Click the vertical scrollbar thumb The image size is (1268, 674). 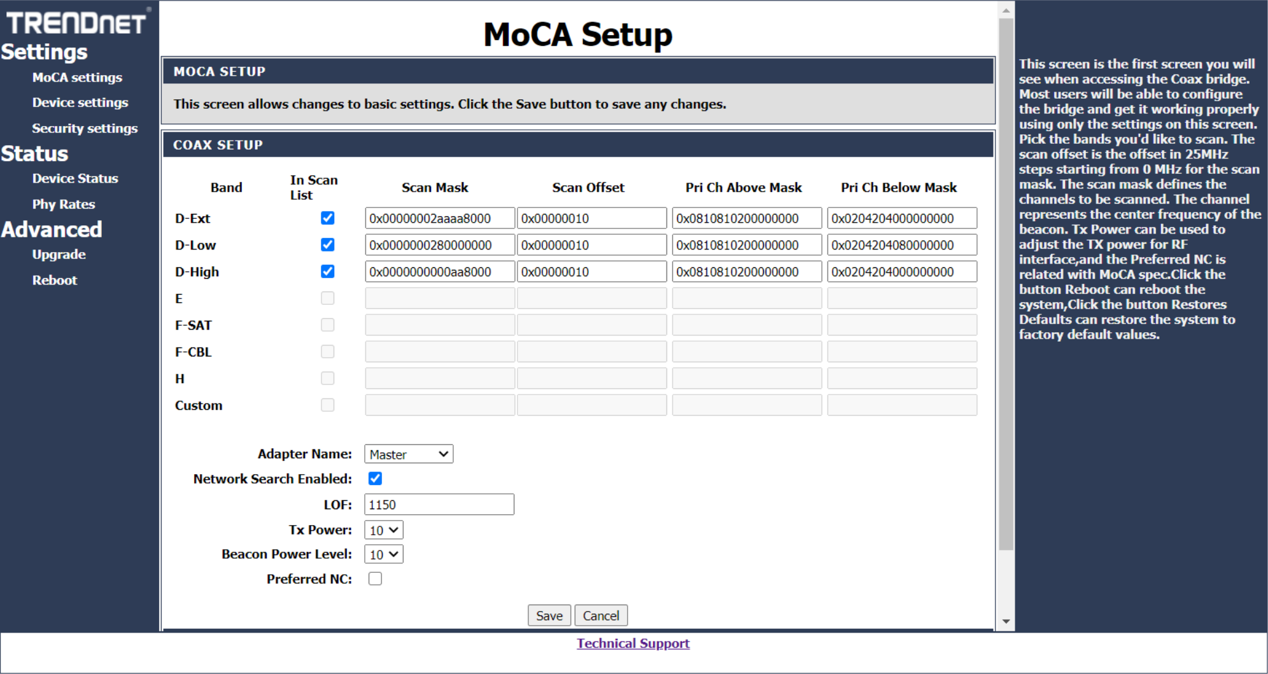pos(1006,284)
